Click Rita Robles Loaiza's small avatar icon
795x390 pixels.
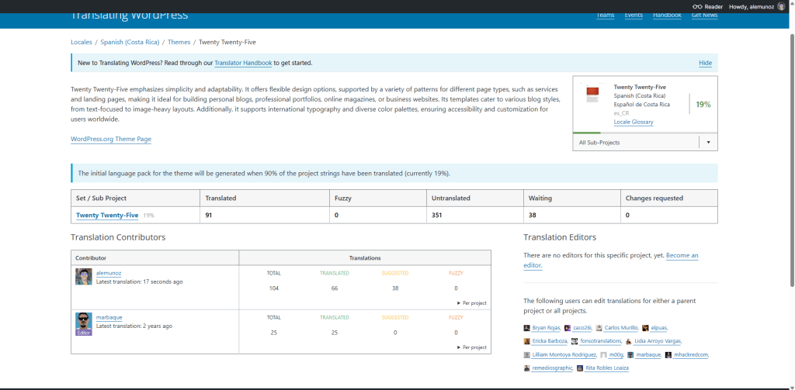coord(580,368)
